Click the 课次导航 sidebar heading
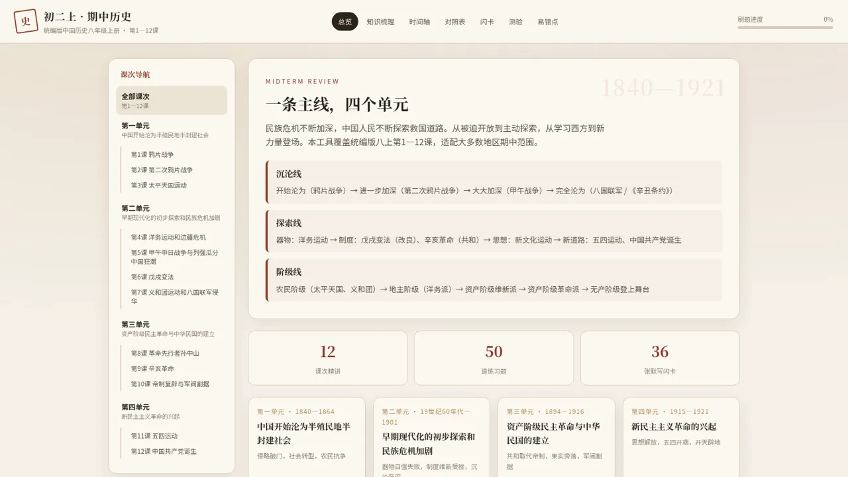The image size is (848, 477). (x=135, y=75)
